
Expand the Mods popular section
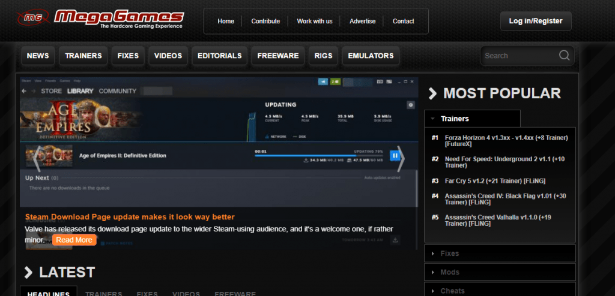pyautogui.click(x=500, y=272)
